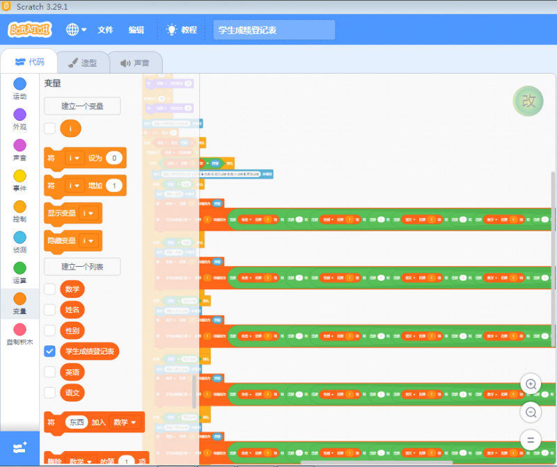Click the 语文 list reporter block
The width and height of the screenshot is (557, 467).
(72, 393)
